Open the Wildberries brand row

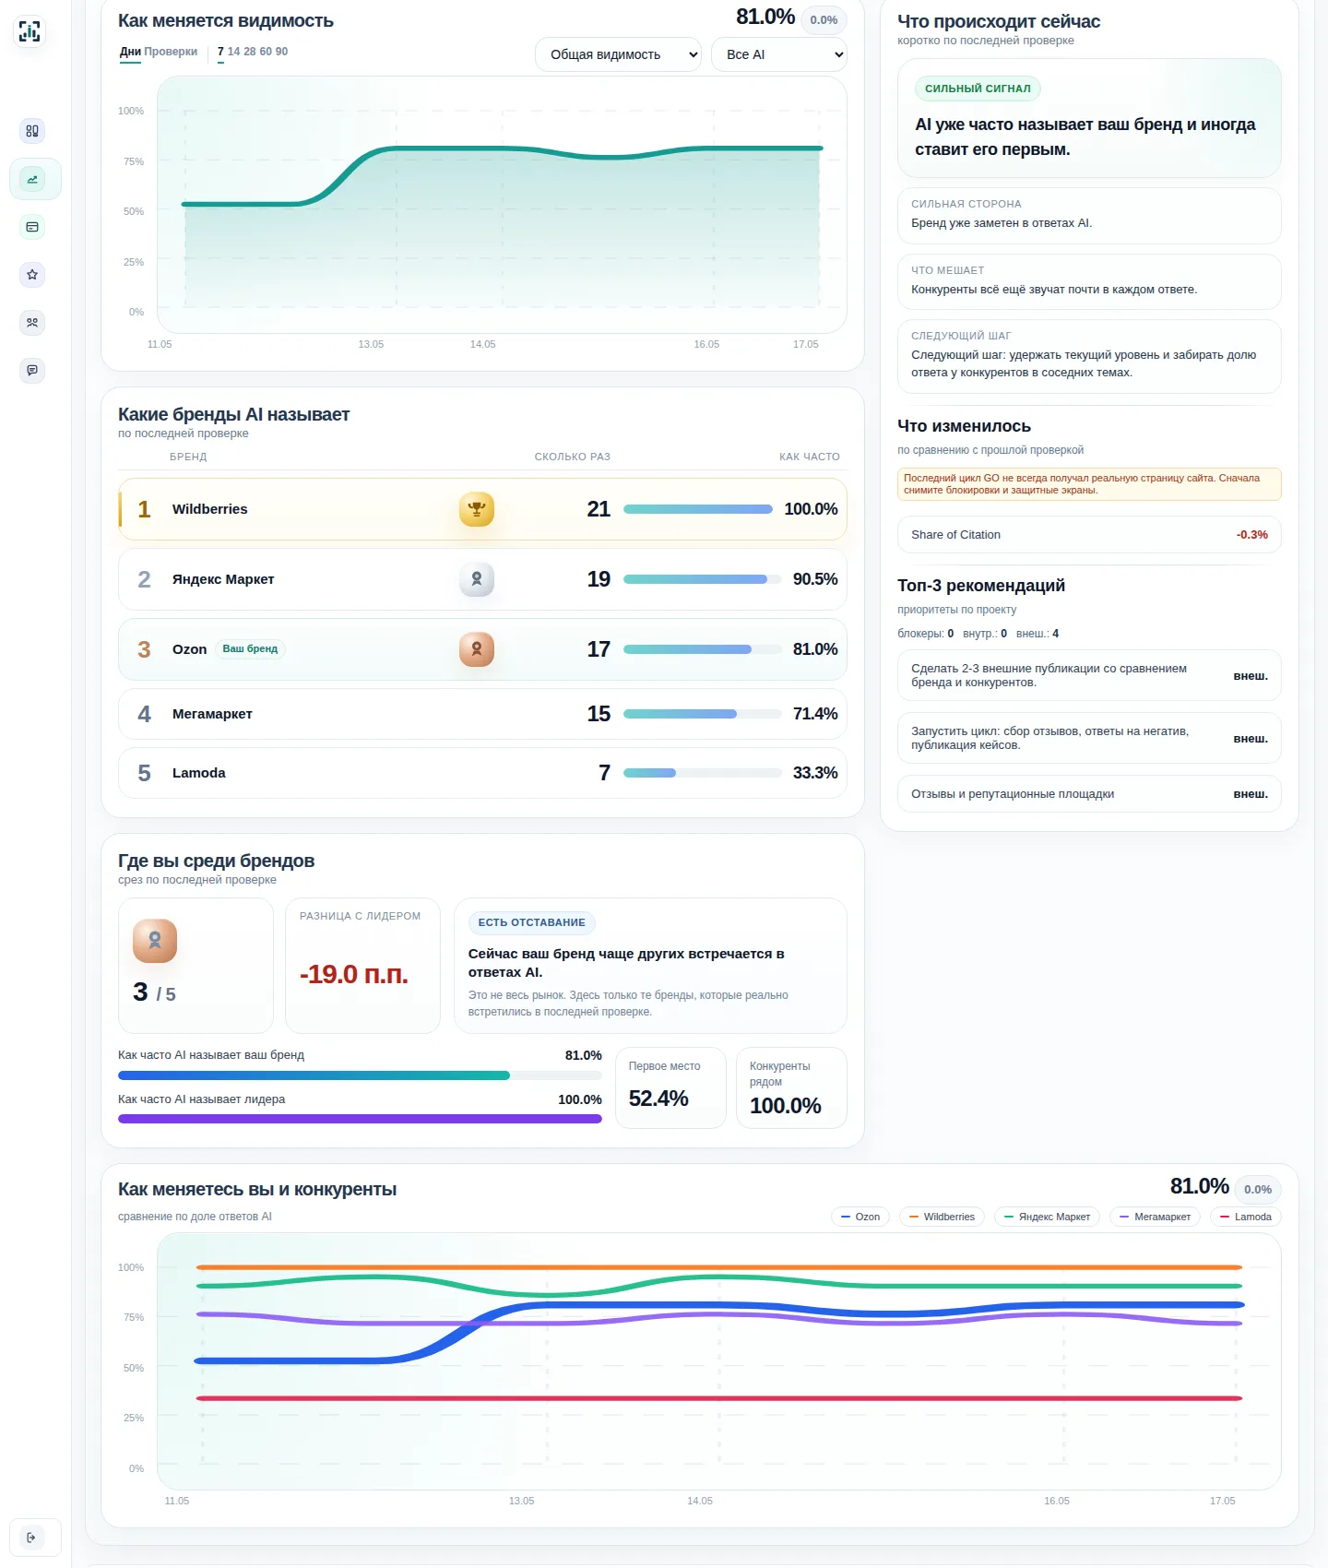[482, 509]
